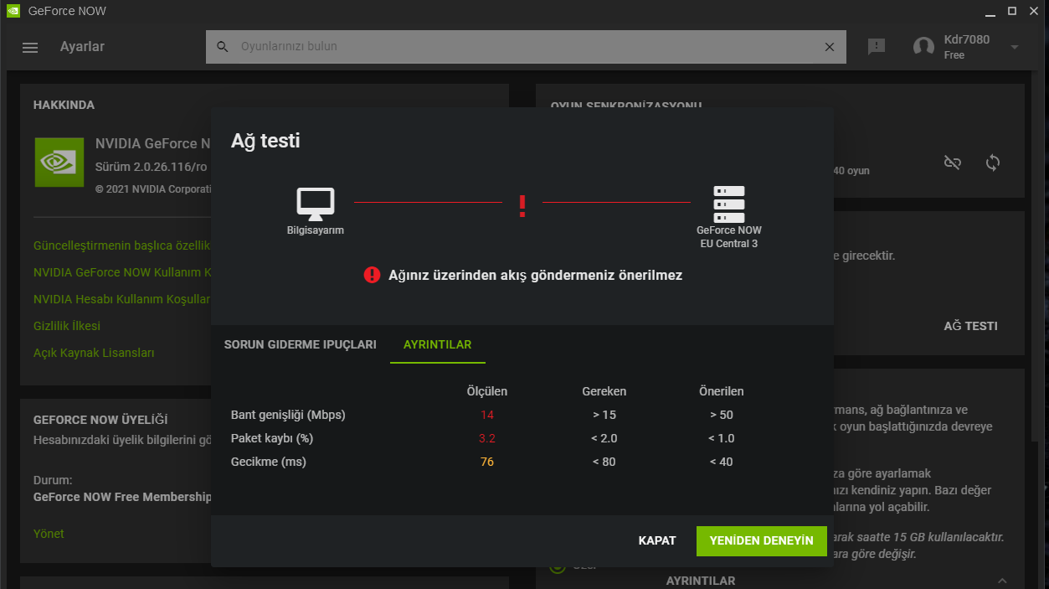
Task: Click the Yeniden Deneyin button
Action: pyautogui.click(x=761, y=540)
